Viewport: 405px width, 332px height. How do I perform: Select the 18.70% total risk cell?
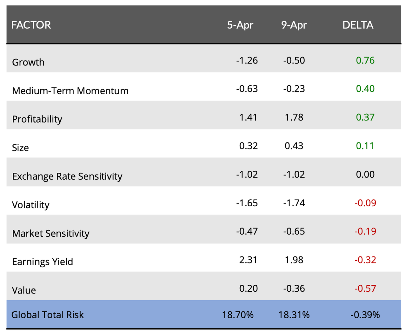[x=238, y=315]
